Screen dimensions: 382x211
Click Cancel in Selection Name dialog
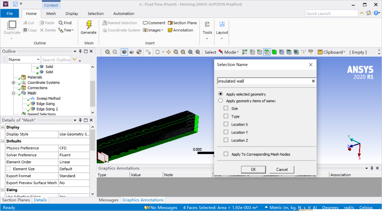coord(282,169)
